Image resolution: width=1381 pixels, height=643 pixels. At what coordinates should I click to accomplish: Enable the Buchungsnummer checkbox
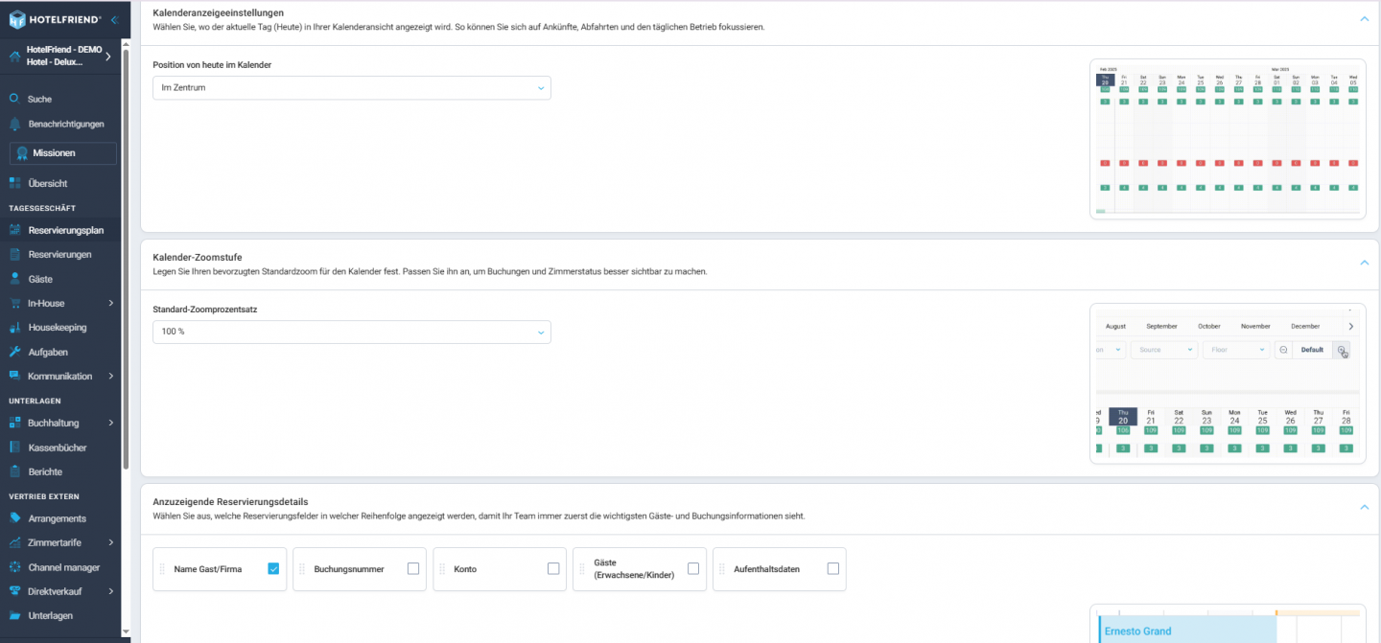coord(413,568)
